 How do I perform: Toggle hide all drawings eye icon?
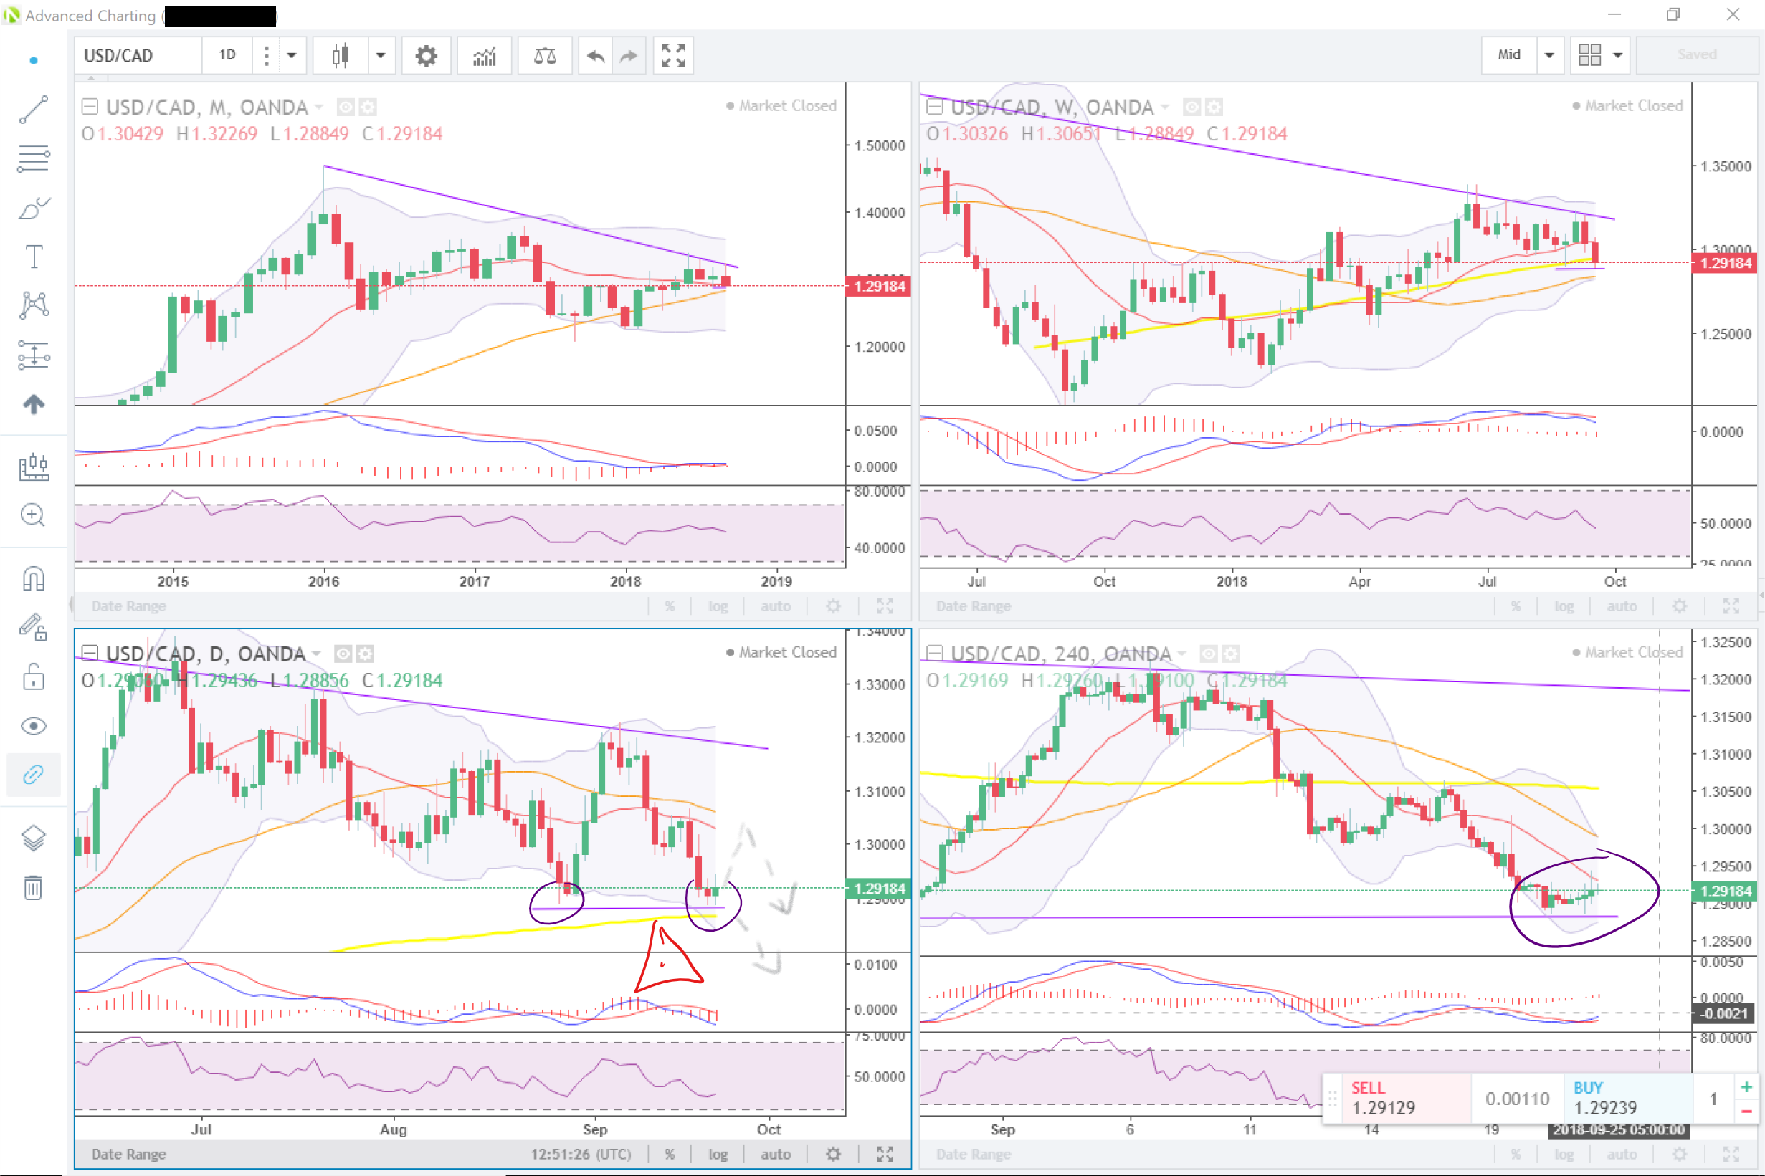(34, 726)
